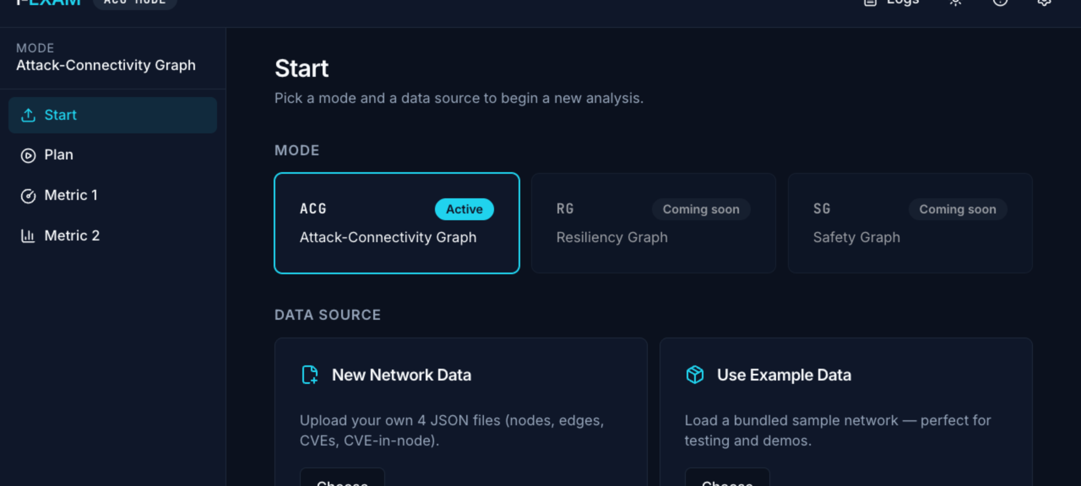Click 'Load a bundled sample network' description

838,430
